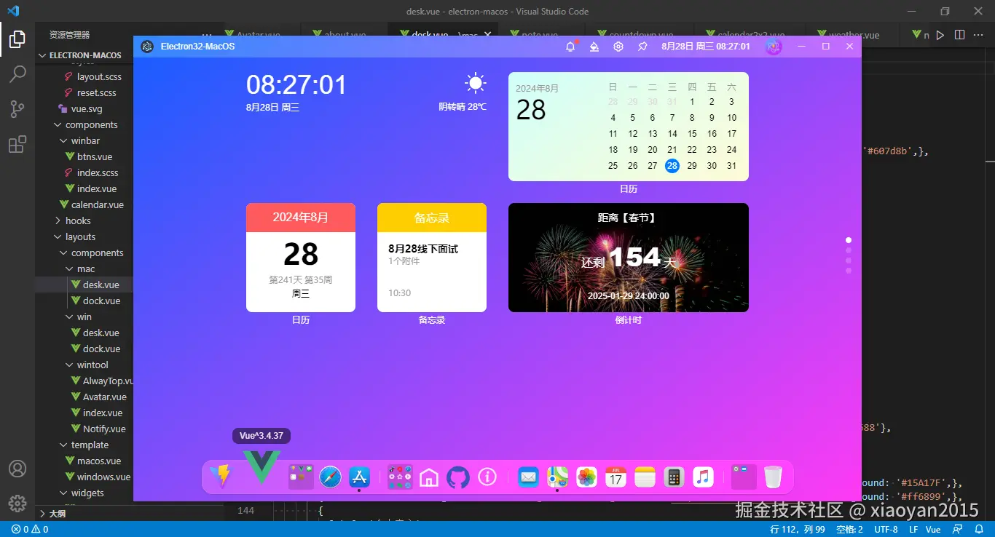The height and width of the screenshot is (537, 995).
Task: Switch to the second desktop page dot
Action: pos(849,250)
